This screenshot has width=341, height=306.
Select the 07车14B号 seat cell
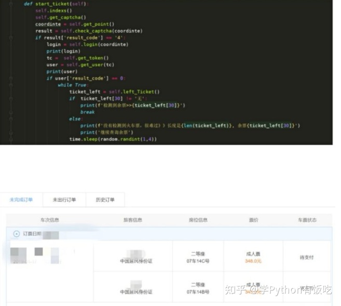click(198, 292)
